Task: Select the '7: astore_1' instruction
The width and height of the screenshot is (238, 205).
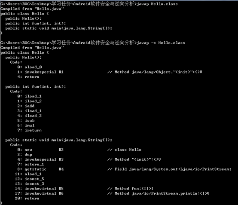Action: pos(31,164)
